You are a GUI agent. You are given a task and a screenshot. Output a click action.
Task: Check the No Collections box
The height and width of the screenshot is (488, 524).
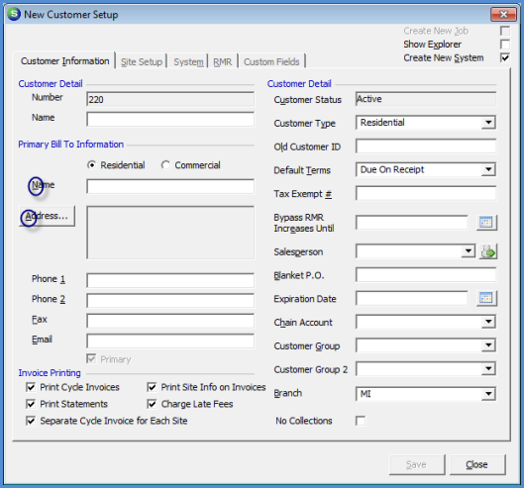point(361,421)
